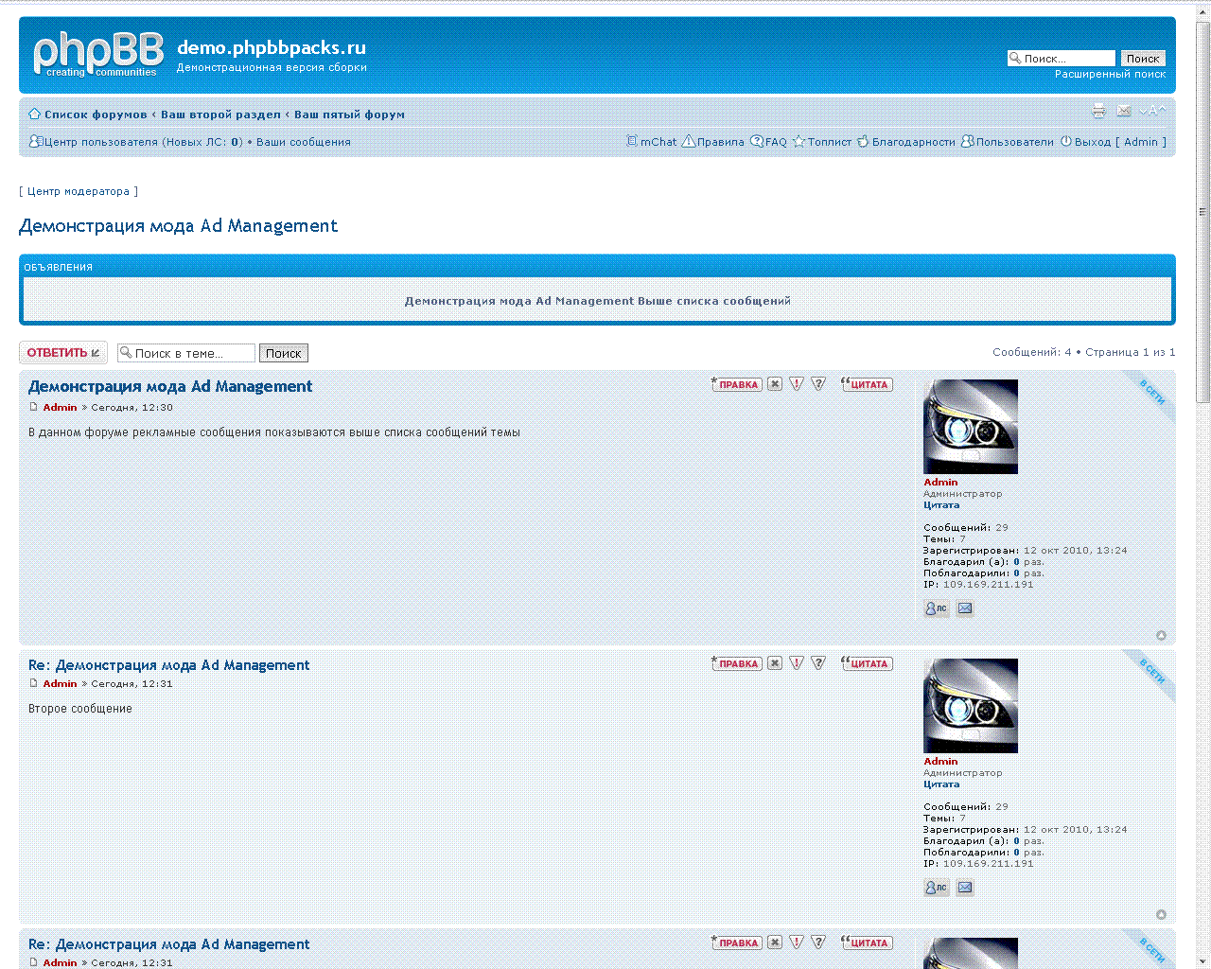The height and width of the screenshot is (969, 1211).
Task: Click the small post icon beside the 12:30 post's Admin link
Action: [33, 407]
